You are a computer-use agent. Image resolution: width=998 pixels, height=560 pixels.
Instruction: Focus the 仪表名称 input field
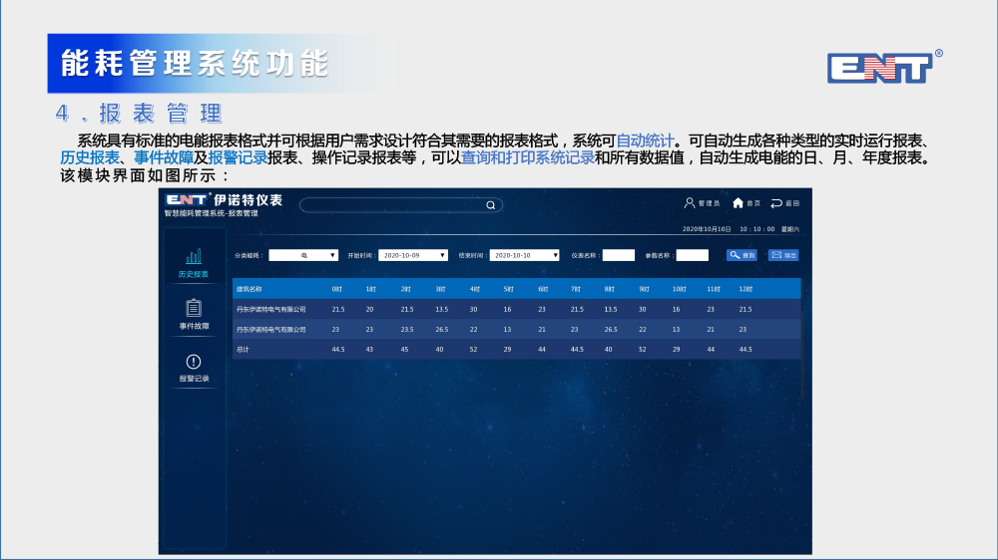[618, 255]
